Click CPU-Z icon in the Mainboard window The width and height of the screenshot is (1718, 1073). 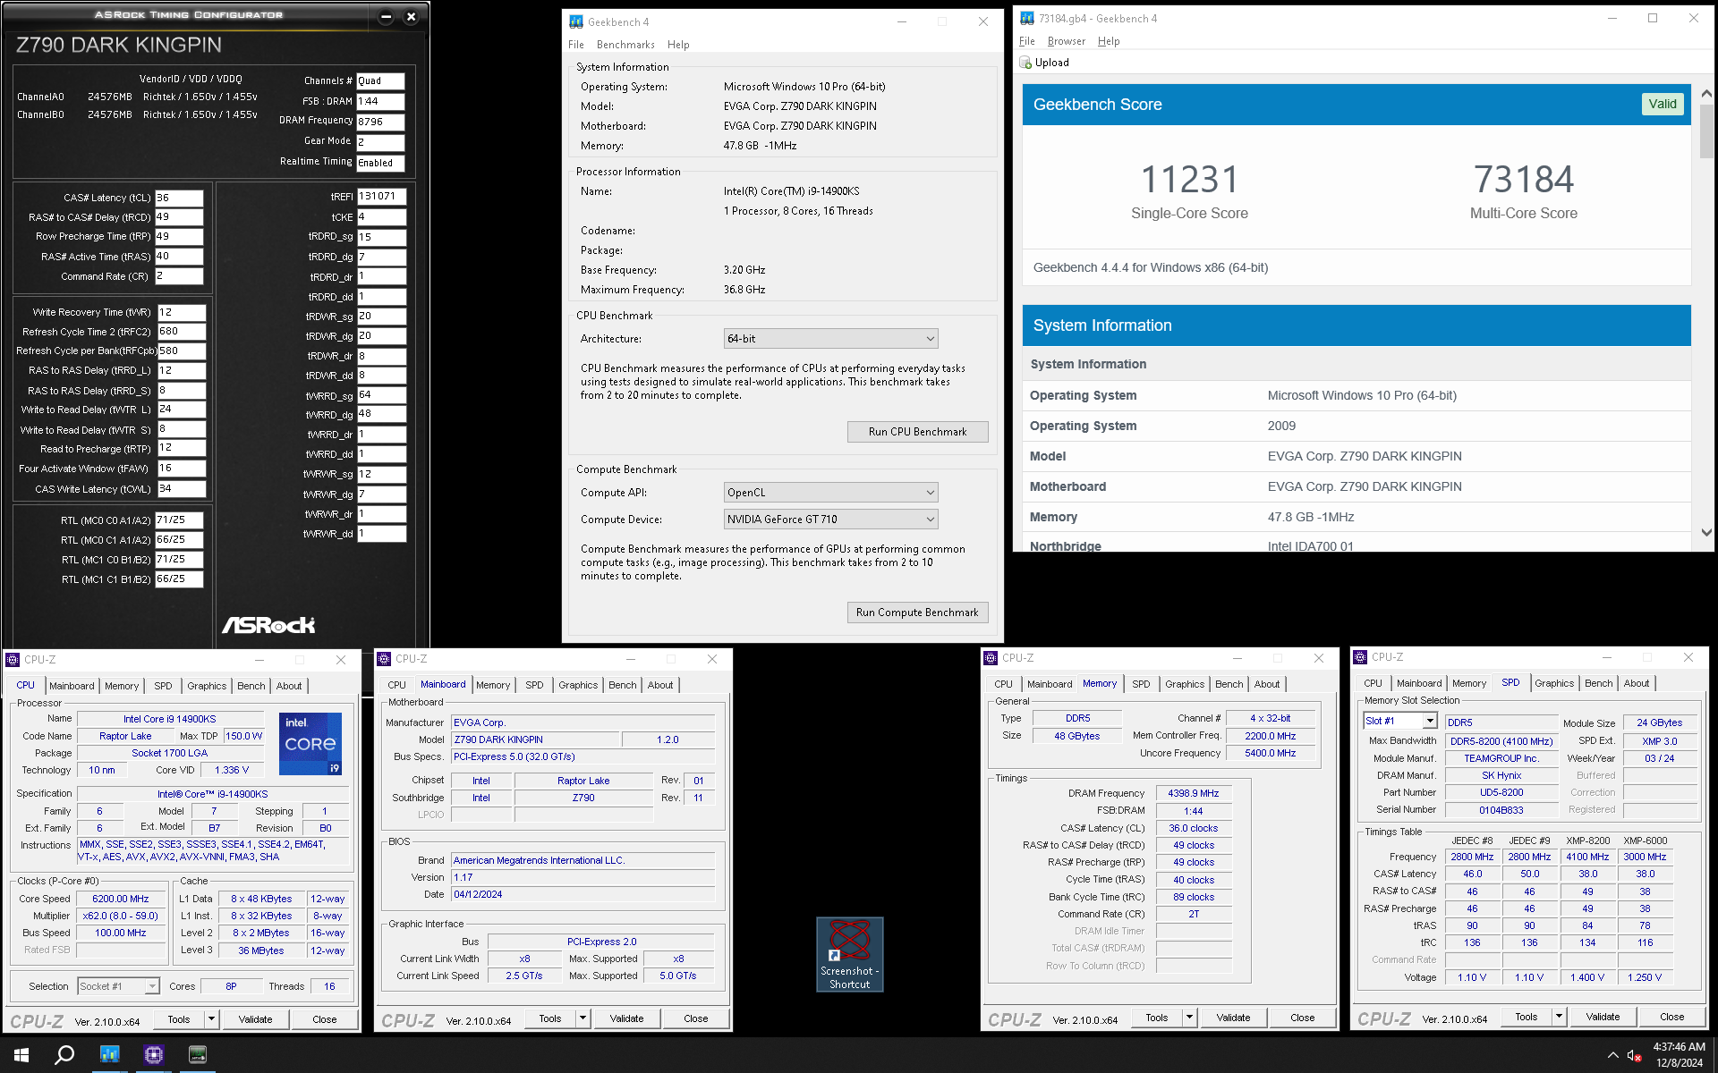coord(384,659)
